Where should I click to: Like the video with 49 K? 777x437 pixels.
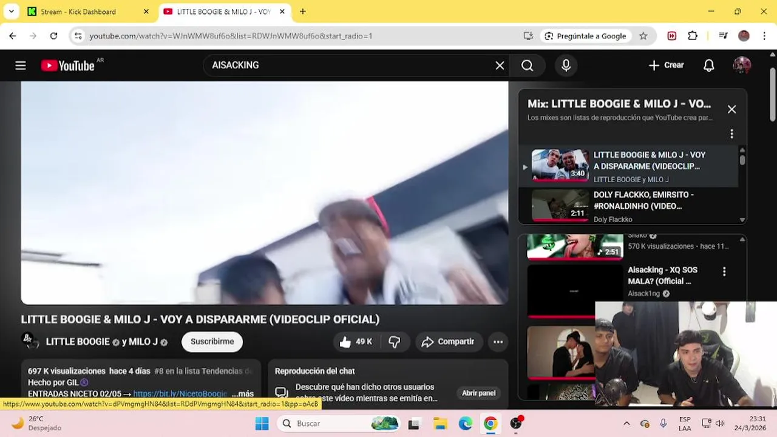[356, 342]
